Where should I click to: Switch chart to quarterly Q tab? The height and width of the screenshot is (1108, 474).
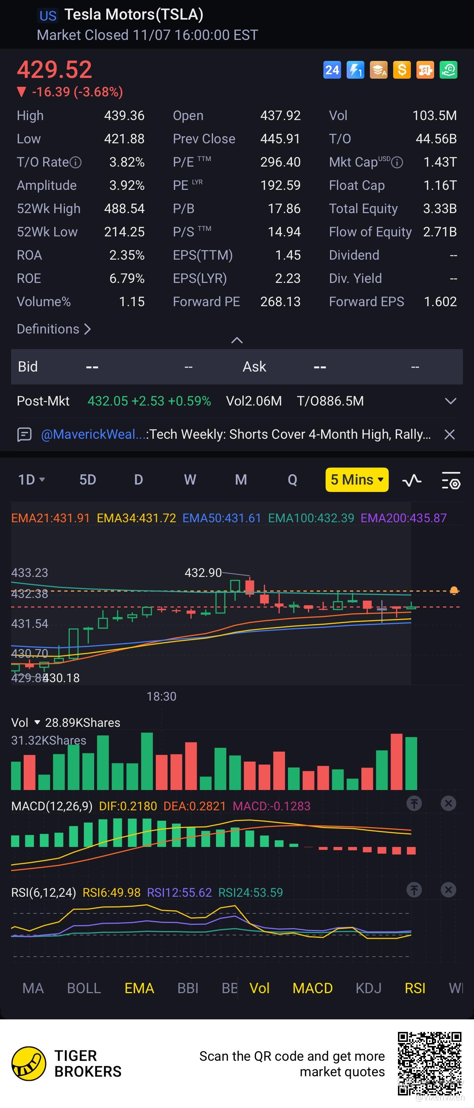(x=292, y=480)
